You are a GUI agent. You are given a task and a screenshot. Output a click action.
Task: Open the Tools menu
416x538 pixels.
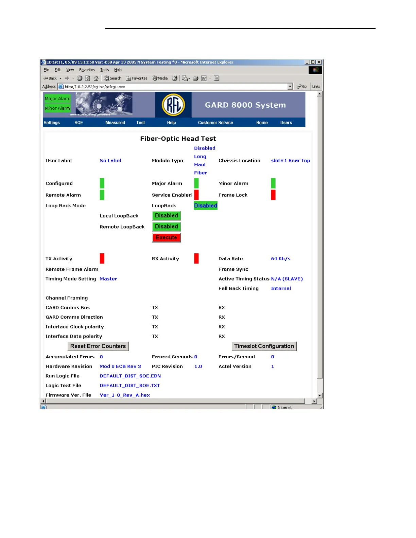point(105,70)
